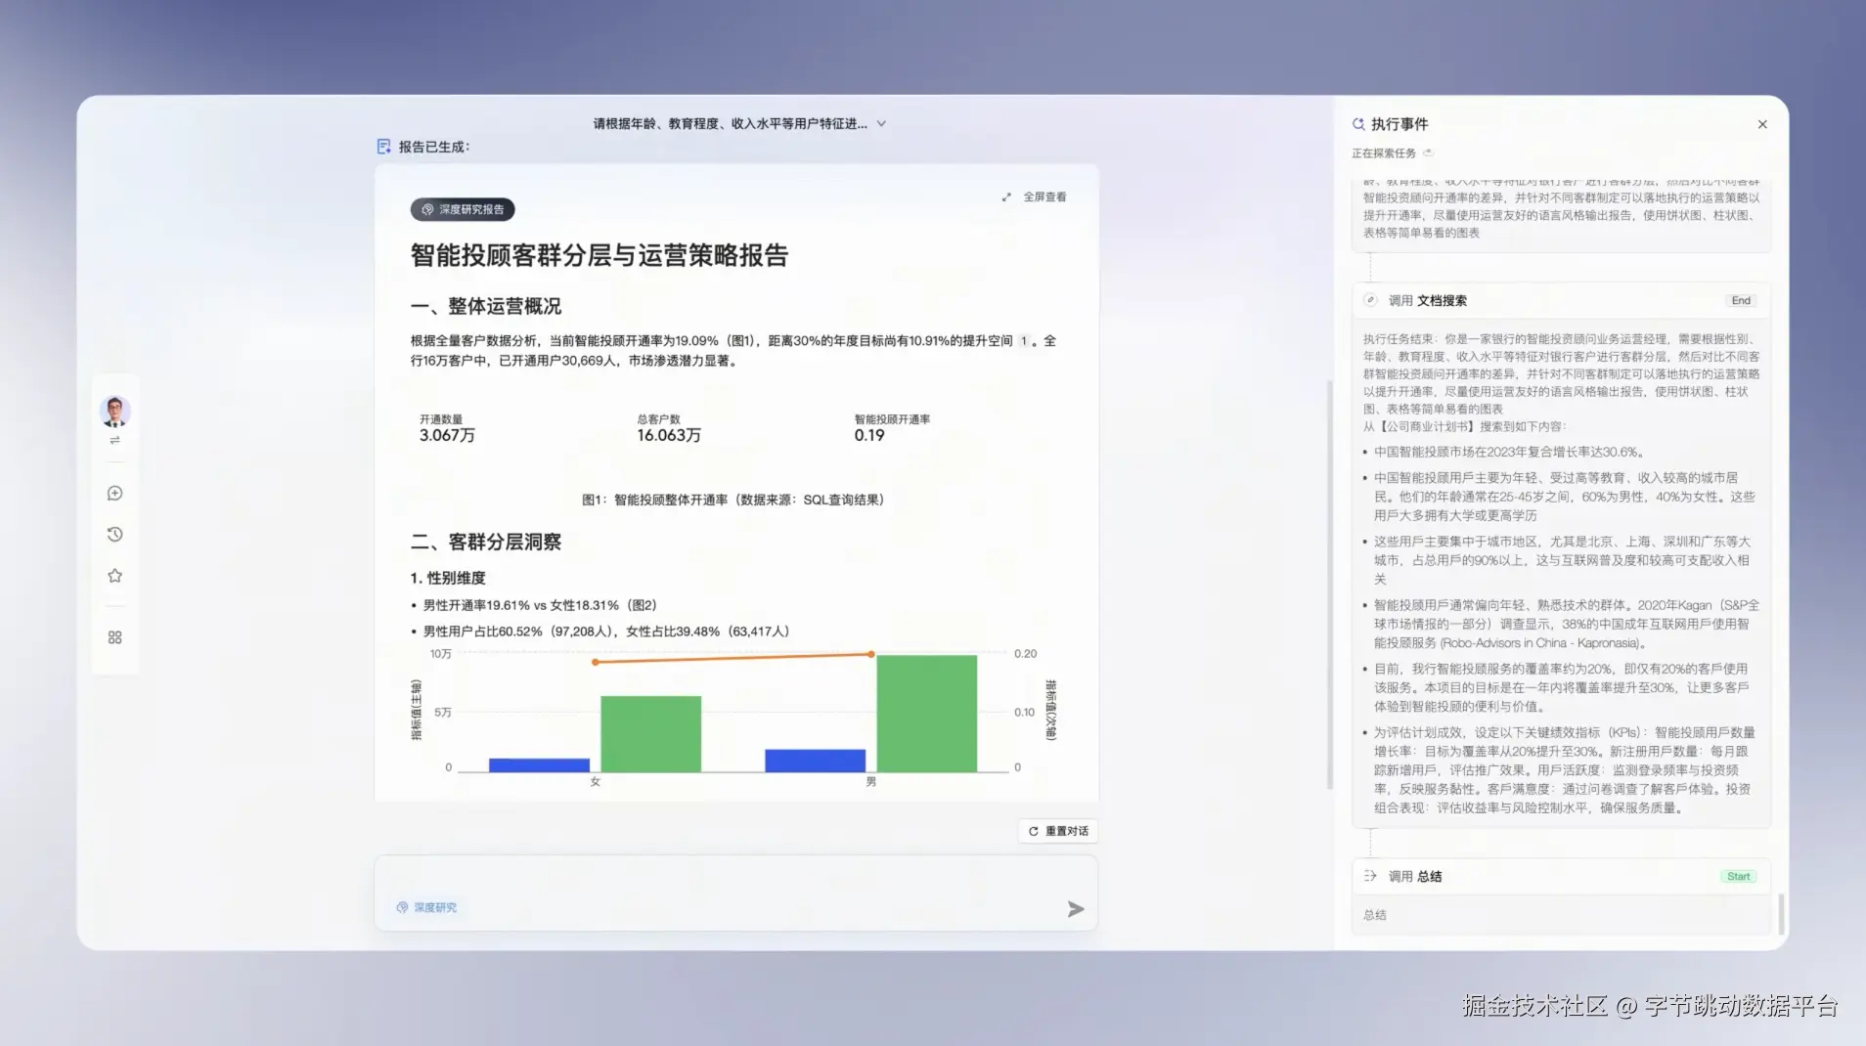Click the End badge on 文档搜索

click(x=1741, y=301)
